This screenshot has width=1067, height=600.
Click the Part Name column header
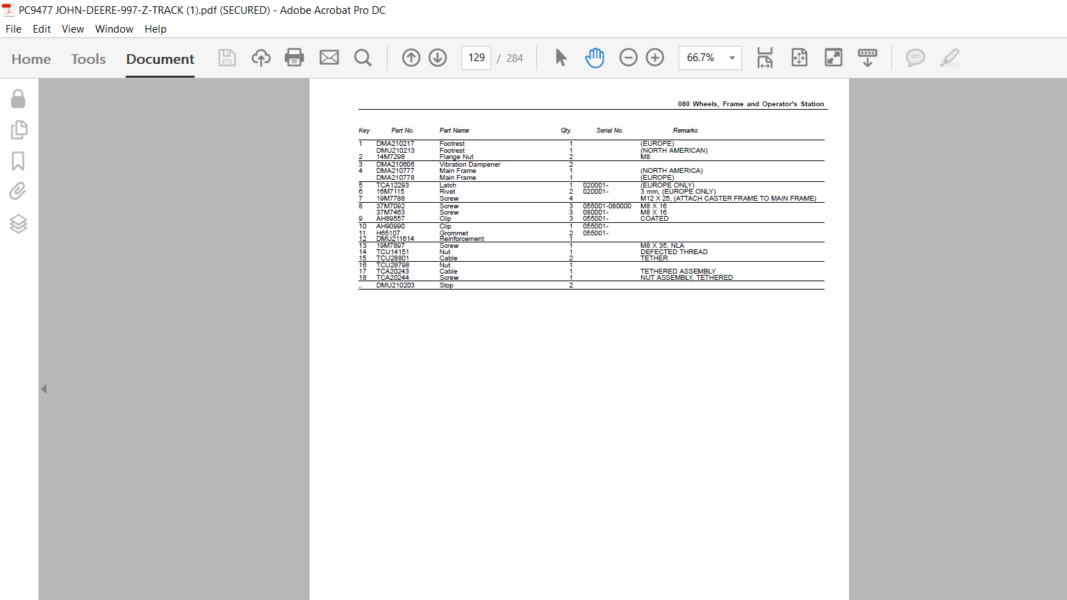[x=454, y=131]
